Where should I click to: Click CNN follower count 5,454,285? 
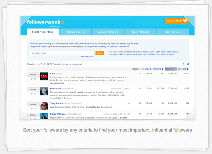point(172,73)
